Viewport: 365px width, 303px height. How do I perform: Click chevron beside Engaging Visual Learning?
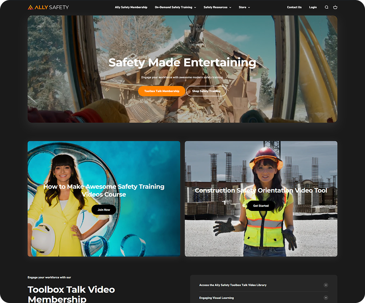[326, 298]
